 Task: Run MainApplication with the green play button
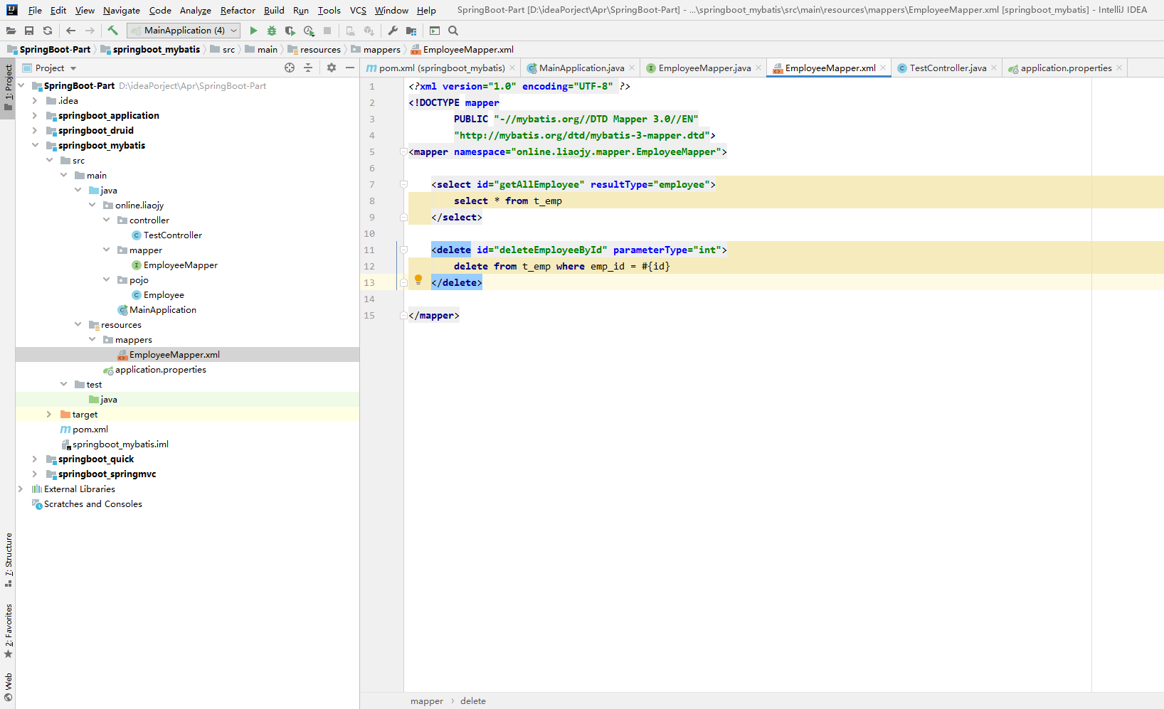point(253,31)
